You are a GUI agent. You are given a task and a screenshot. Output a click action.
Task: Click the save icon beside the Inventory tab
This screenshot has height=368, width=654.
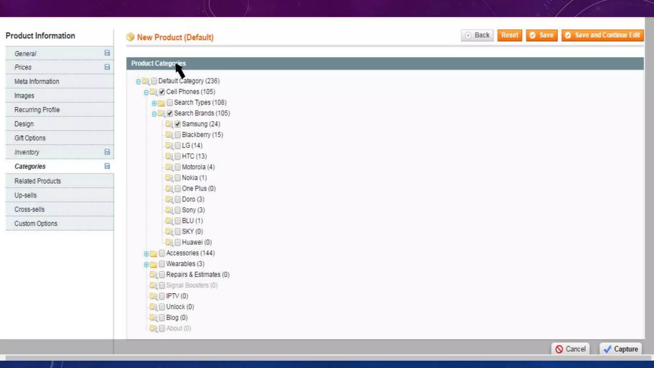(107, 152)
